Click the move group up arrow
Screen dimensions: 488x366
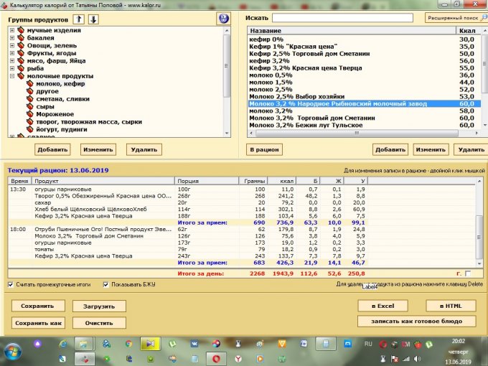[x=79, y=18]
